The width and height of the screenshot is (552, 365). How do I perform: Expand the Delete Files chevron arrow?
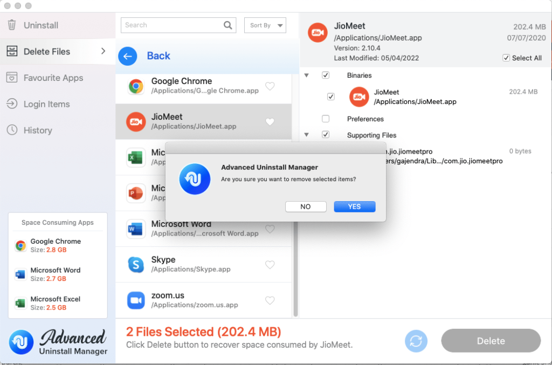103,51
